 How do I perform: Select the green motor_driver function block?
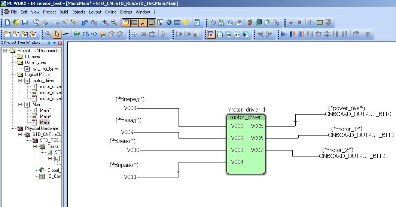[x=246, y=144]
